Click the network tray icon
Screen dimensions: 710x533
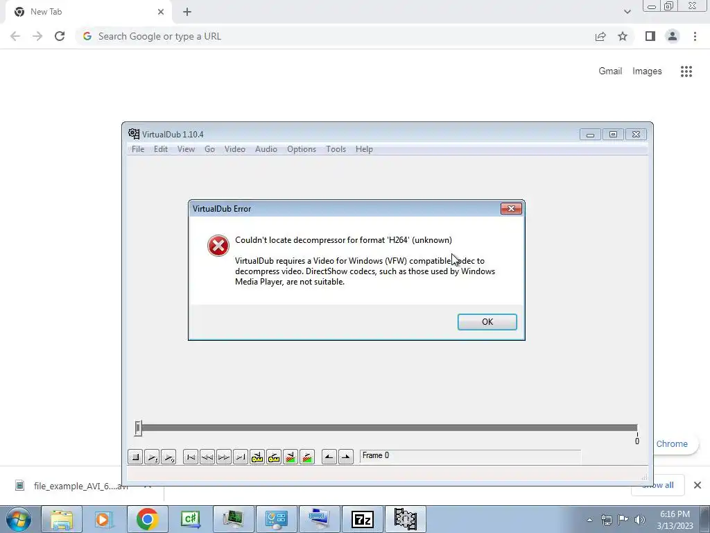coord(606,520)
